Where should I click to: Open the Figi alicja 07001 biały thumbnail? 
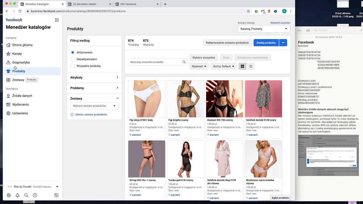pos(147,99)
